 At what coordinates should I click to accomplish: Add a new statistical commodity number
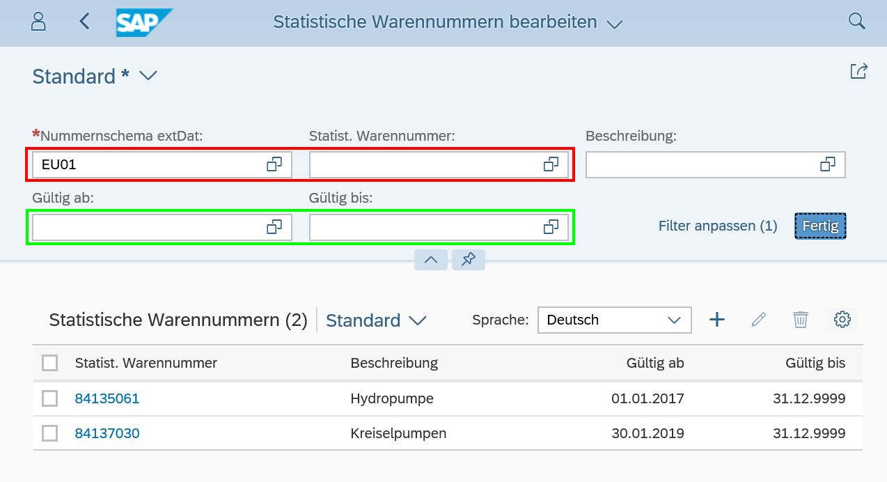point(716,320)
